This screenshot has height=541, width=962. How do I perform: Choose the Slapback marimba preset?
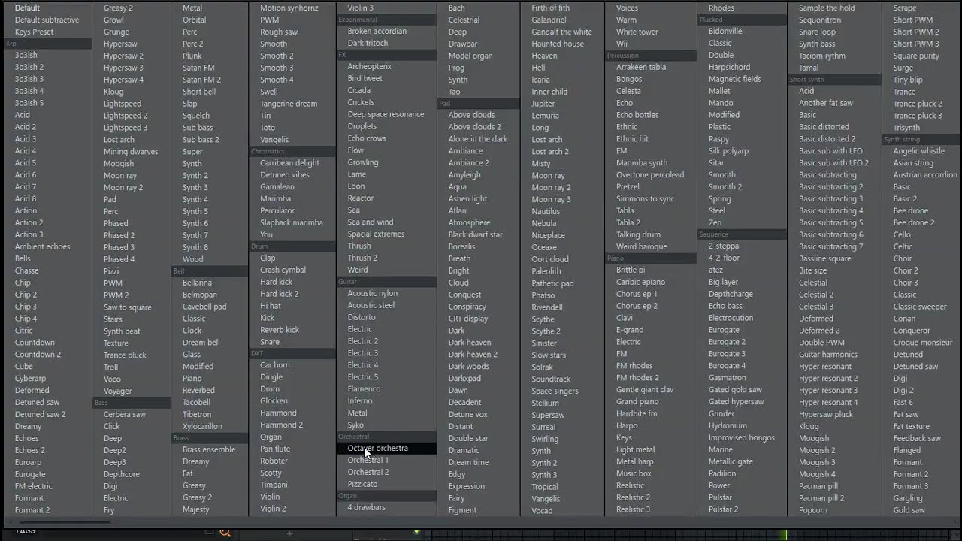[292, 222]
